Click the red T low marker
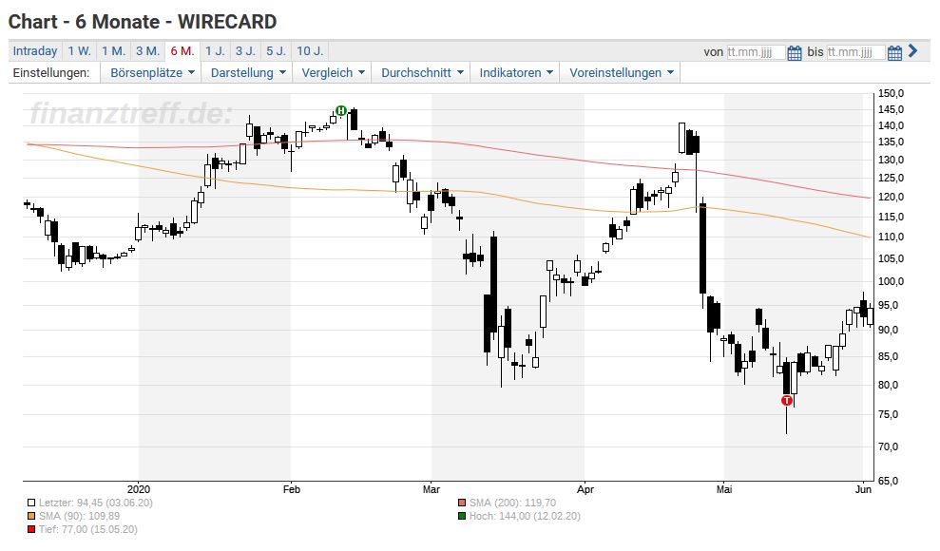This screenshot has width=940, height=551. click(787, 401)
